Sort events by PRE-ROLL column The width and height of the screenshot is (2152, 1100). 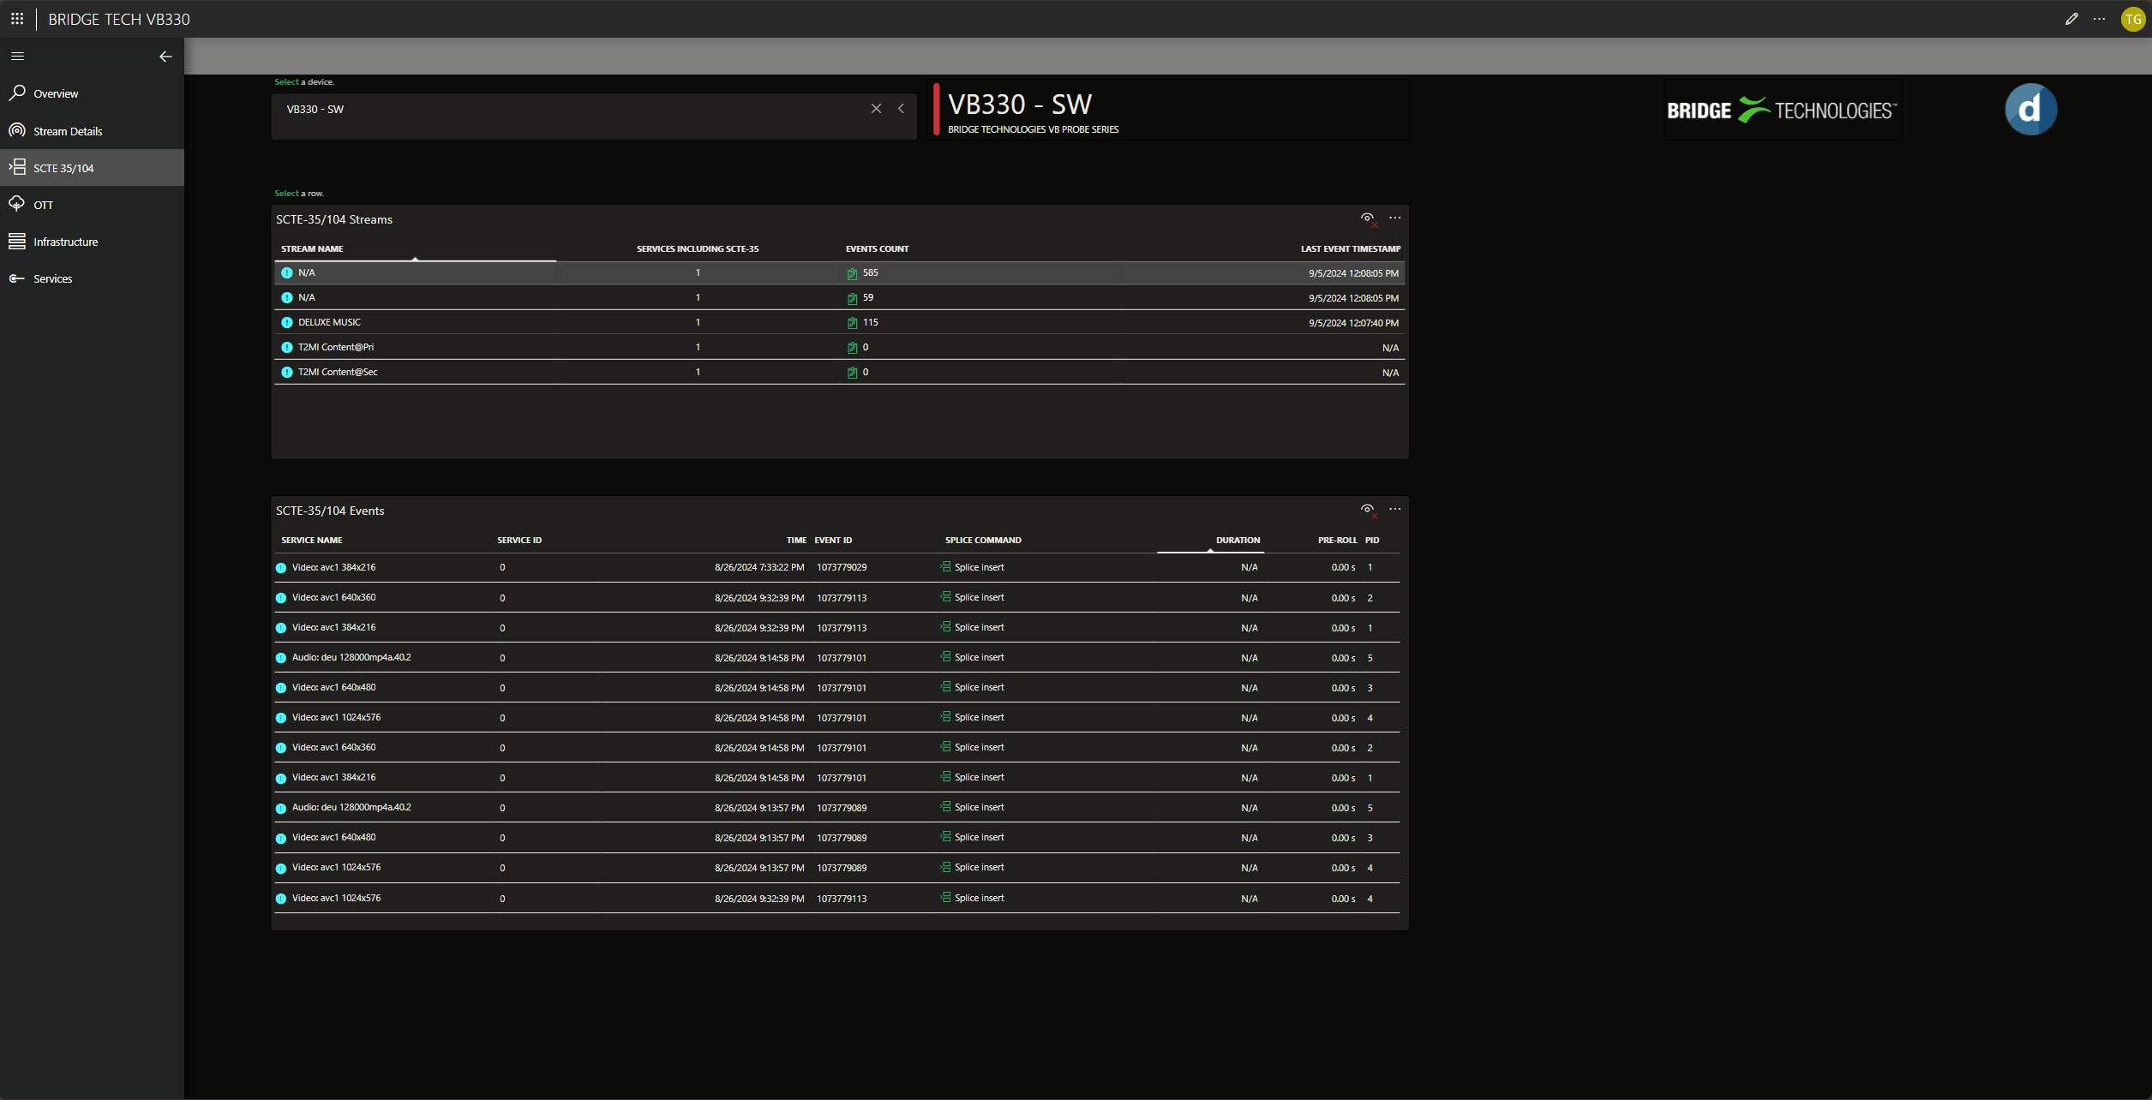(x=1337, y=540)
